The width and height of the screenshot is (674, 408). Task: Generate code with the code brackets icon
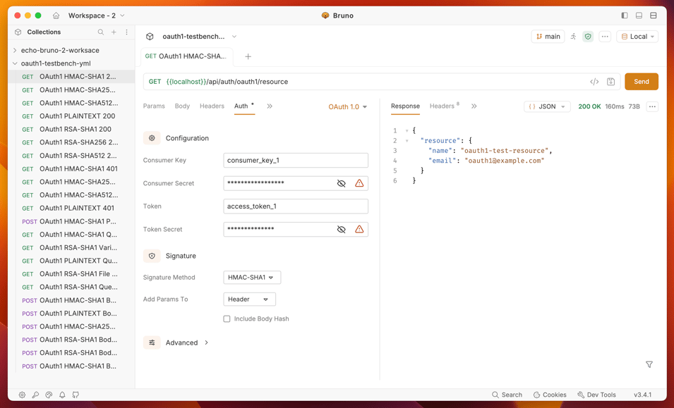coord(594,82)
